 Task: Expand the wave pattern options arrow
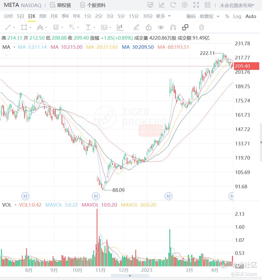point(46,27)
